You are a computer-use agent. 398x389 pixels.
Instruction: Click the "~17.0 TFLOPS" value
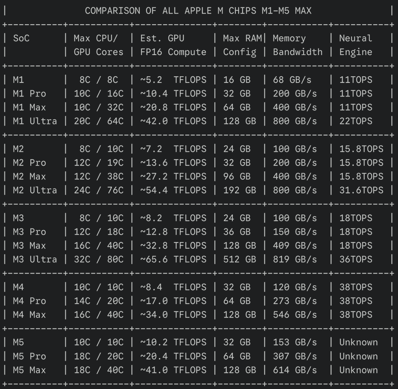[x=173, y=301]
